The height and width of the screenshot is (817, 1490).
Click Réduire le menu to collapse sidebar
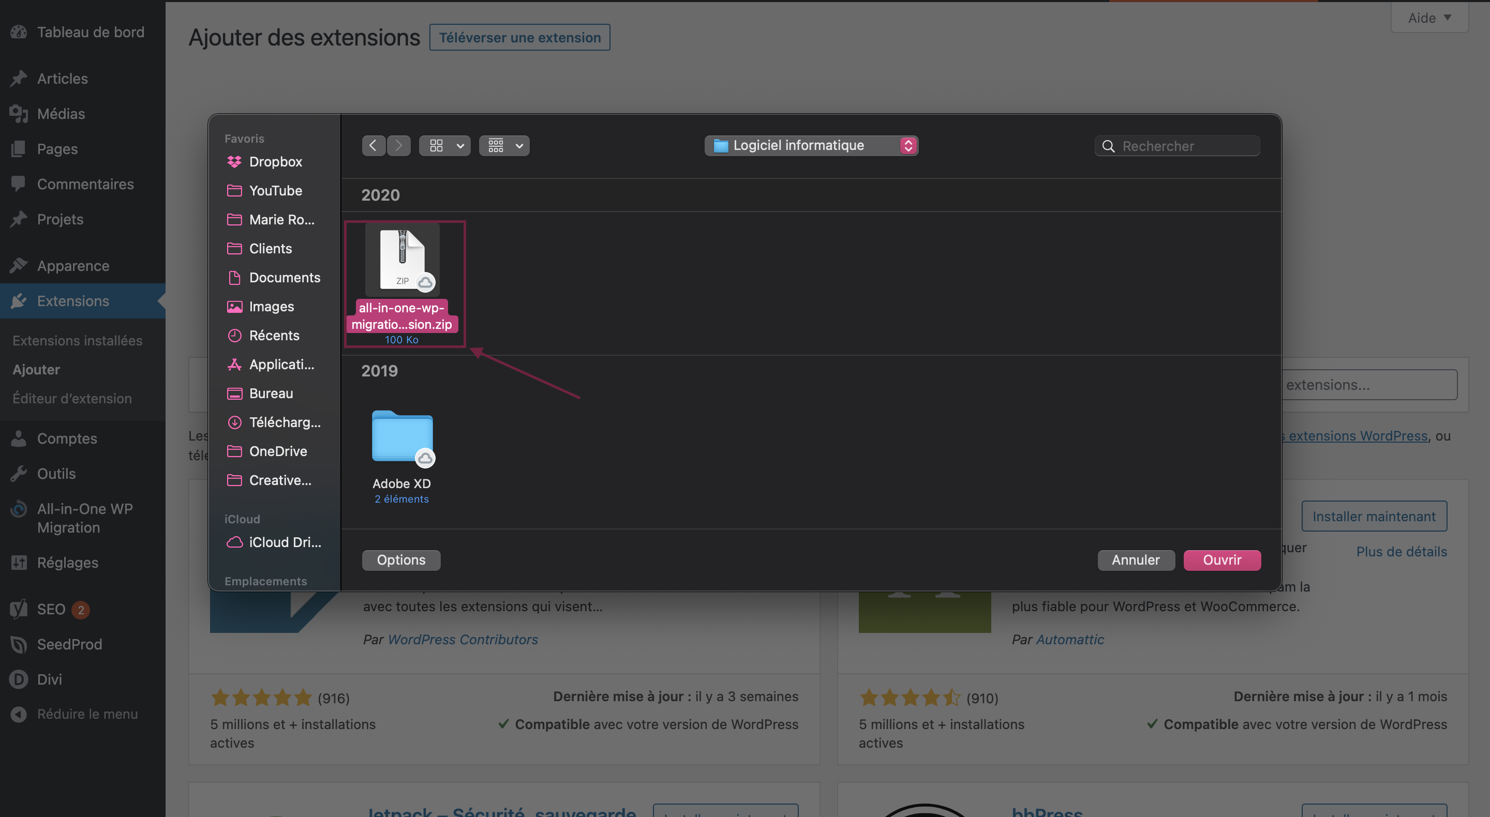(x=83, y=714)
